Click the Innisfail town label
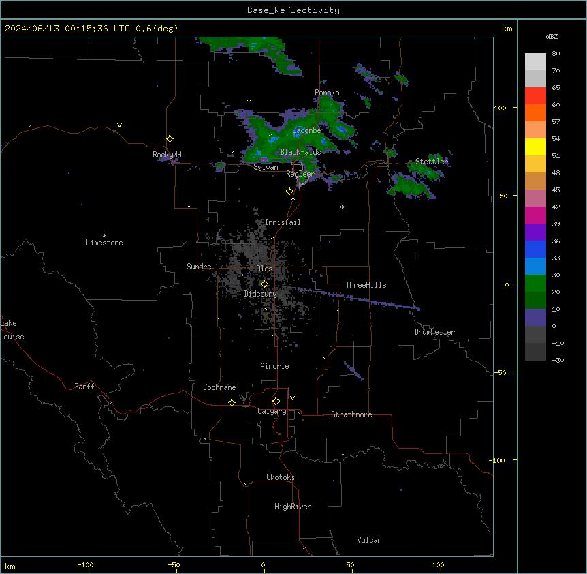587x574 pixels. 283,222
